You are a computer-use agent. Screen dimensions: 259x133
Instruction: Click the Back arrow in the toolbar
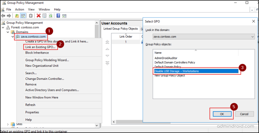point(3,16)
